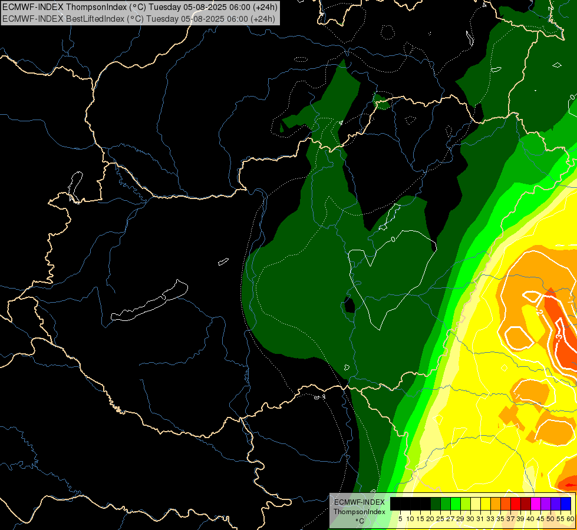
Task: Click the legend value label 55
Action: pyautogui.click(x=561, y=519)
